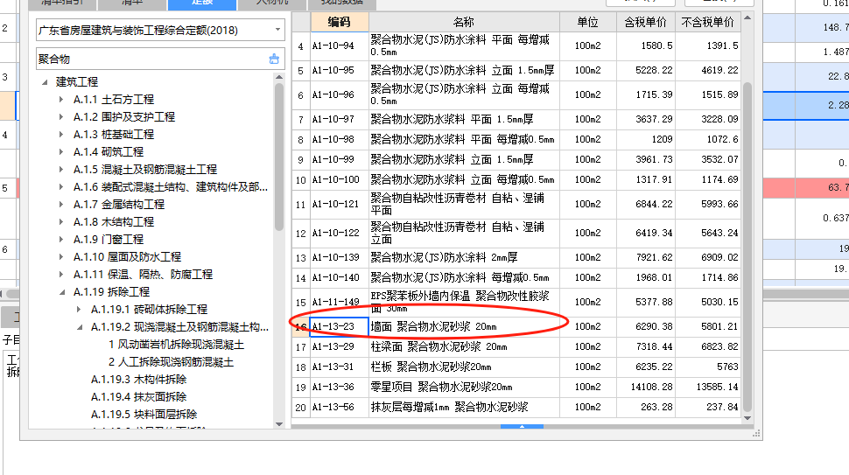The height and width of the screenshot is (475, 849).
Task: Select A.1.11 保温、隔热、防腐工程 item
Action: pos(143,275)
